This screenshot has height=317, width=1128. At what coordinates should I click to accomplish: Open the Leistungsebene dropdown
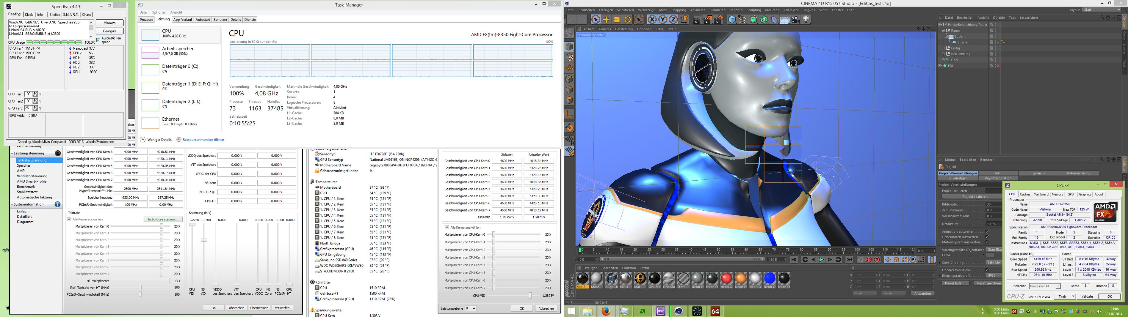tap(471, 308)
